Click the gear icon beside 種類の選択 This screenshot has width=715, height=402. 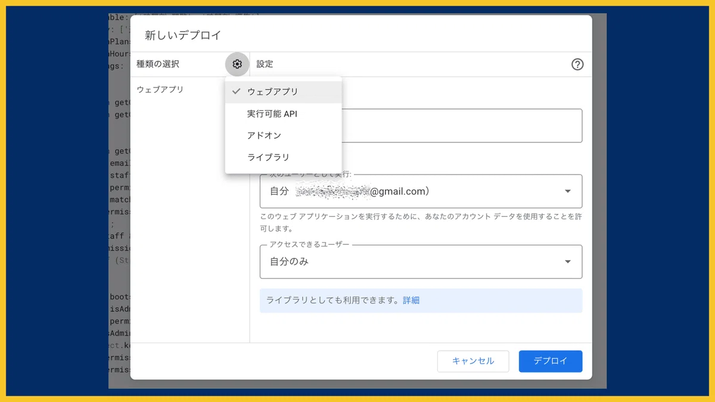coord(237,64)
